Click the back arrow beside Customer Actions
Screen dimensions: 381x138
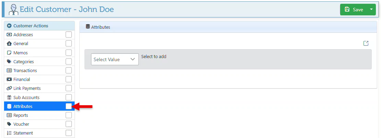click(x=9, y=26)
